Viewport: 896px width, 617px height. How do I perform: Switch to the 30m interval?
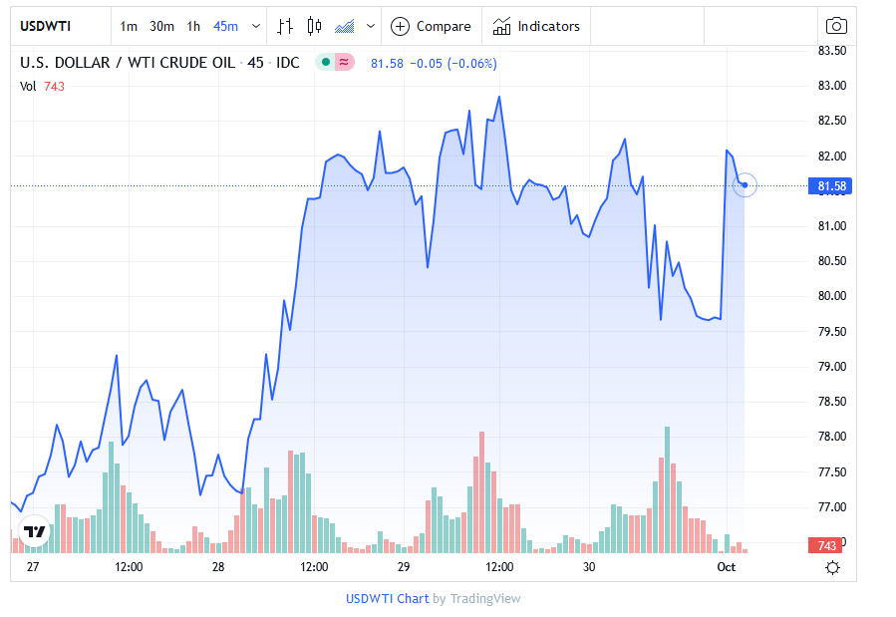click(x=161, y=26)
